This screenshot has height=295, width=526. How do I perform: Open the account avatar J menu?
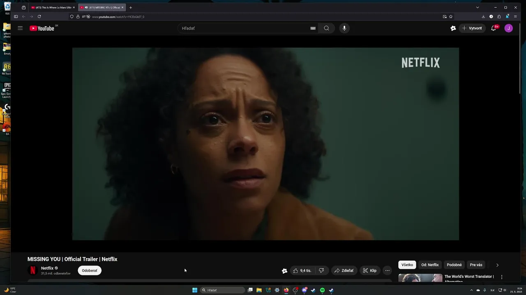coord(509,28)
